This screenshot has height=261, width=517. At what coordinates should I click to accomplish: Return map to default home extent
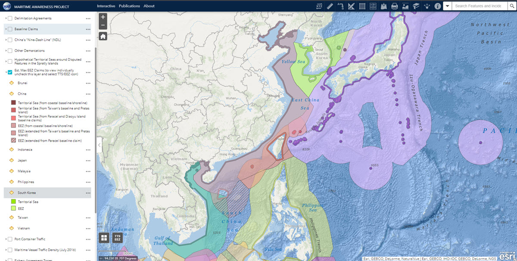pos(103,36)
